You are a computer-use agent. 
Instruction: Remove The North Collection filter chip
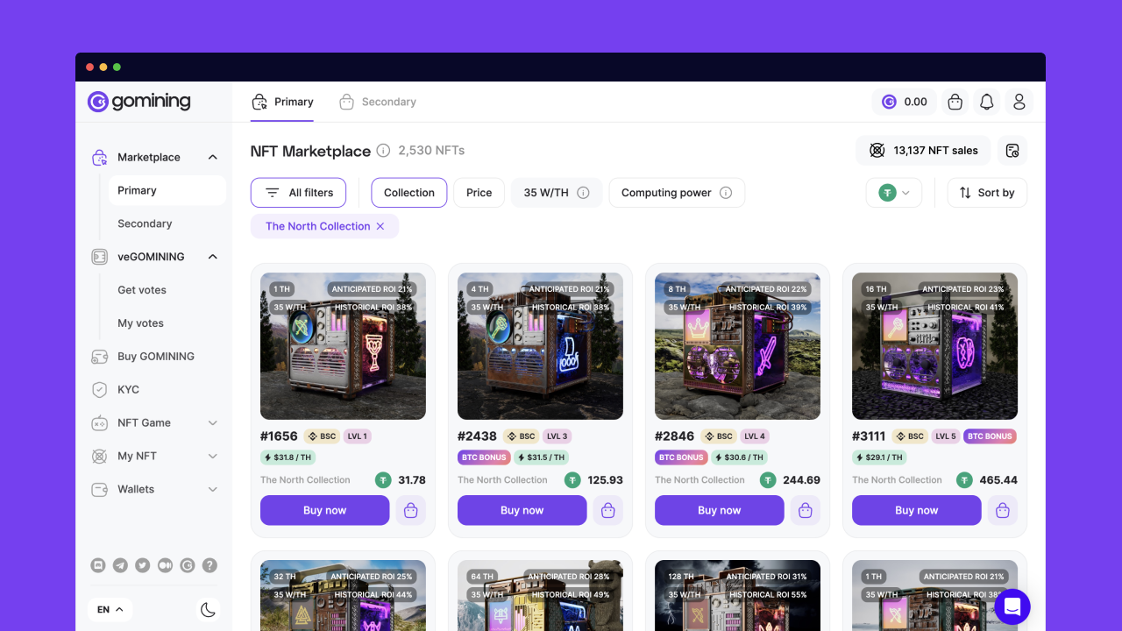click(x=380, y=226)
